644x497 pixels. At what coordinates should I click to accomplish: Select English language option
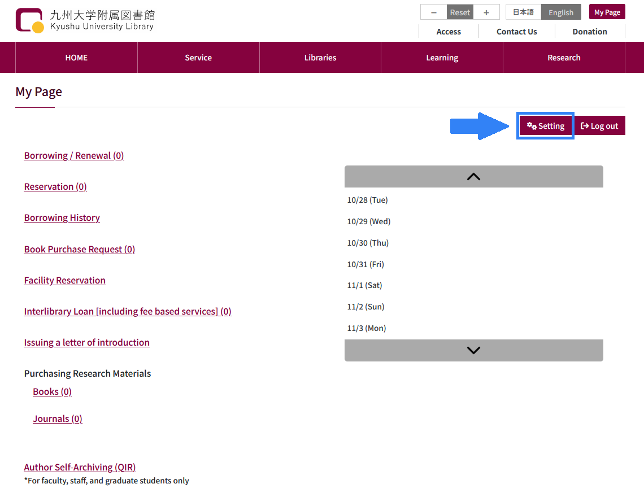pyautogui.click(x=561, y=12)
